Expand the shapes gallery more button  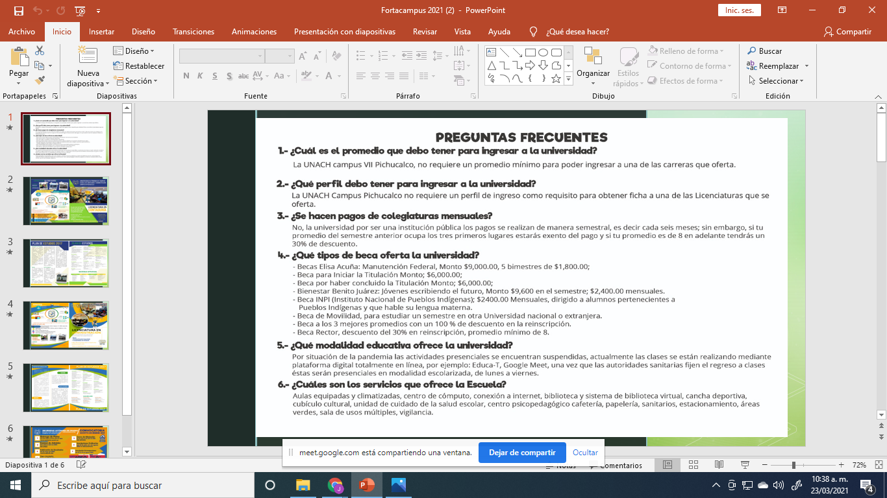[x=569, y=79]
